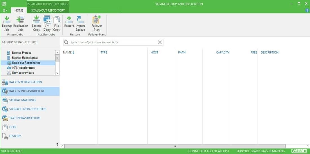The width and height of the screenshot is (310, 154).
Task: Click the Backup Job ribbon icon
Action: coord(7,24)
